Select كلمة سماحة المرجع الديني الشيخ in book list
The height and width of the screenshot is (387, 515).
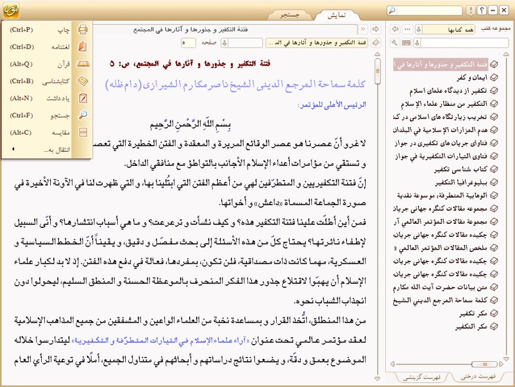coord(441,301)
